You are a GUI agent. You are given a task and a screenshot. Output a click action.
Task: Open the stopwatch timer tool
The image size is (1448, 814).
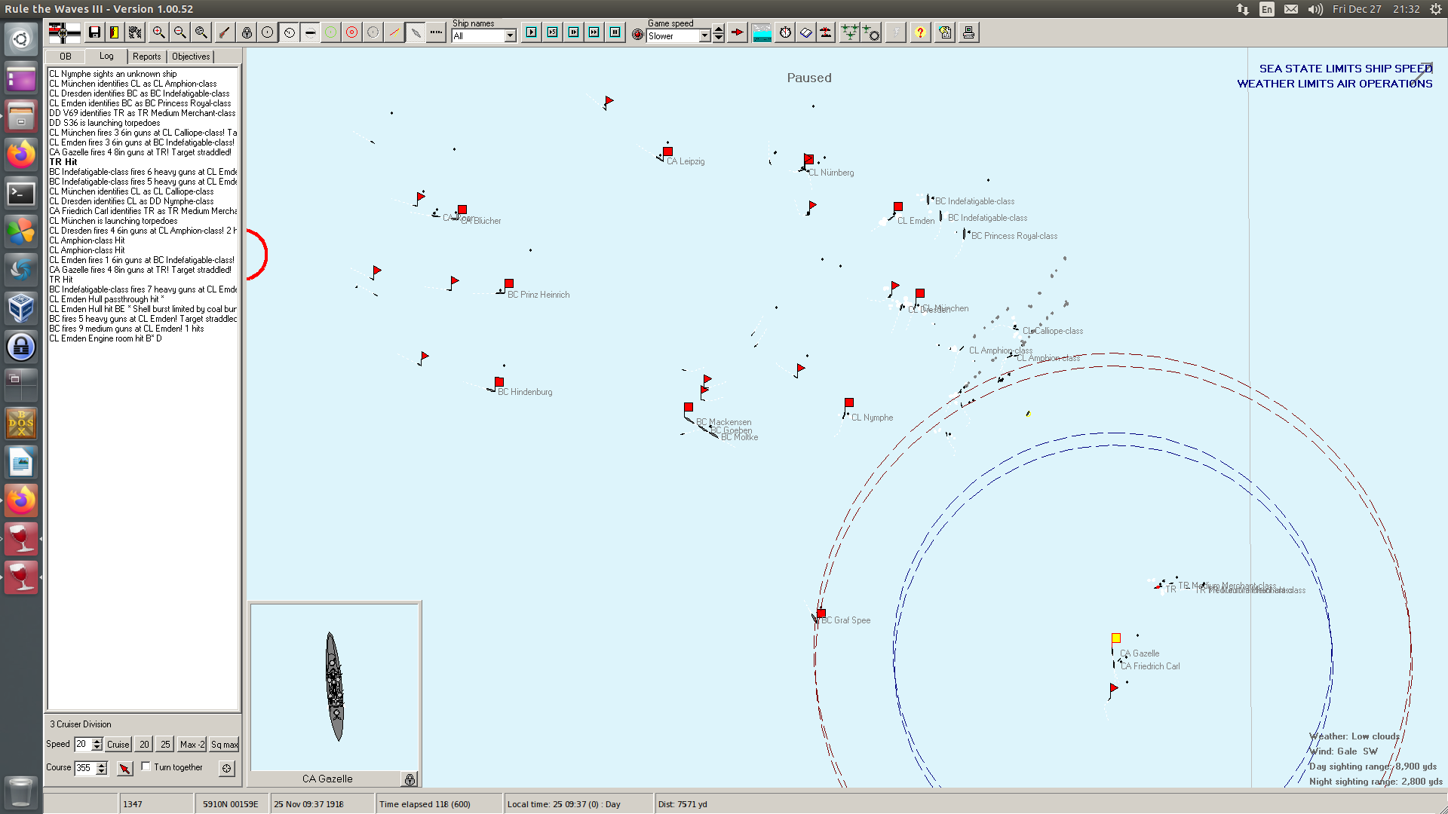pyautogui.click(x=785, y=32)
